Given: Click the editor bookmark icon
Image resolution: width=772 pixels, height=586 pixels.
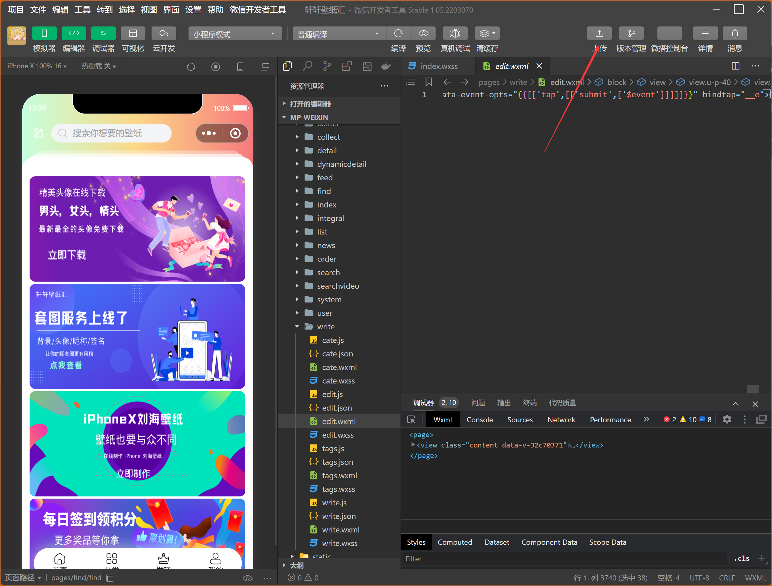Looking at the screenshot, I should tap(429, 82).
